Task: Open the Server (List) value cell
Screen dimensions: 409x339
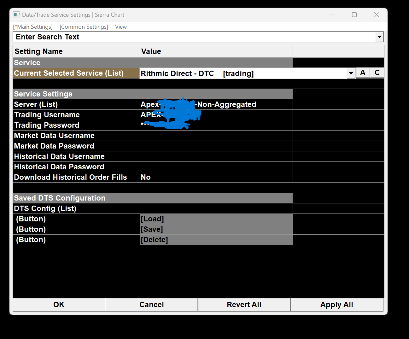Action: pyautogui.click(x=216, y=104)
